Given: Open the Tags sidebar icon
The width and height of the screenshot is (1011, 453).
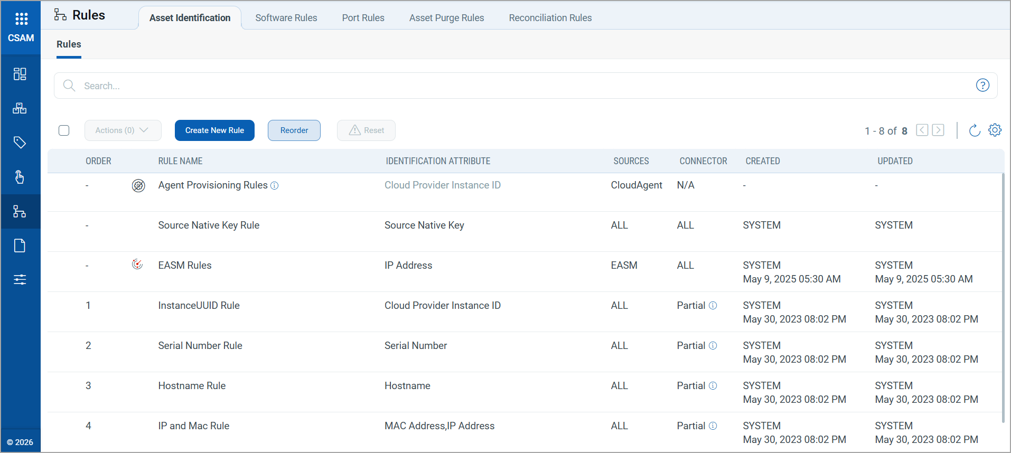Looking at the screenshot, I should click(x=20, y=143).
